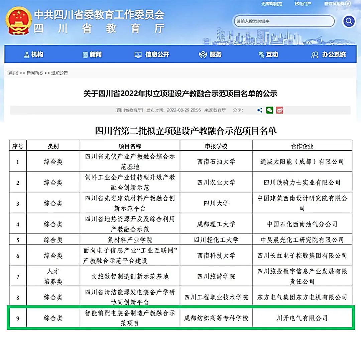Click the 办公系统 people icon in navbar
This screenshot has width=361, height=341.
315,55
